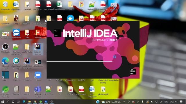The width and height of the screenshot is (186, 104).
Task: Select the IntelliJ IDEA Community shortcut icon
Action: pos(27,63)
